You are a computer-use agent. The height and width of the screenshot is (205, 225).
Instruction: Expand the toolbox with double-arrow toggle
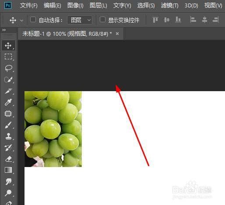tap(4, 30)
